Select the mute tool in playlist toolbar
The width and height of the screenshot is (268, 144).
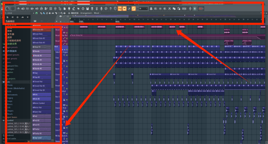[50, 13]
